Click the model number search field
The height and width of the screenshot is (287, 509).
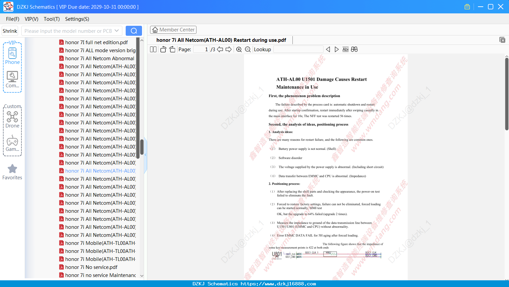coord(68,31)
